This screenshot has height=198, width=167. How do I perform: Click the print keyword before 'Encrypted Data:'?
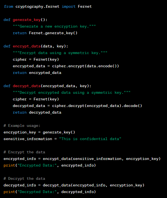(9, 165)
